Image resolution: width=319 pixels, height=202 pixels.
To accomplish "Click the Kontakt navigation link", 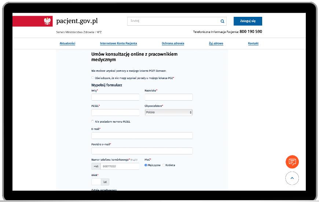I will pos(253,43).
